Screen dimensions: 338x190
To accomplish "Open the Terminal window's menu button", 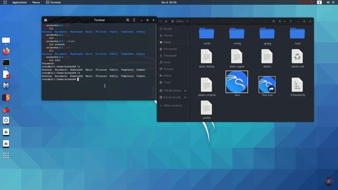I will [x=134, y=20].
